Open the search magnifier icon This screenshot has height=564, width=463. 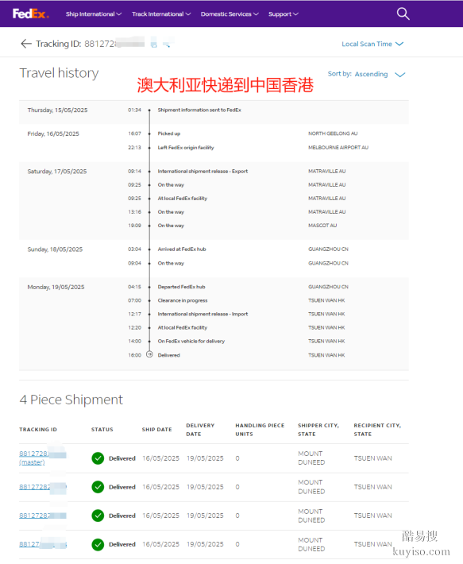click(403, 14)
